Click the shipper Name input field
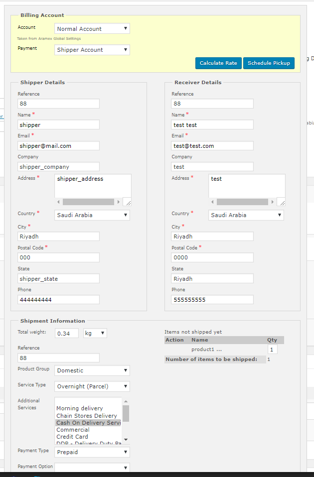The height and width of the screenshot is (477, 314). point(58,124)
